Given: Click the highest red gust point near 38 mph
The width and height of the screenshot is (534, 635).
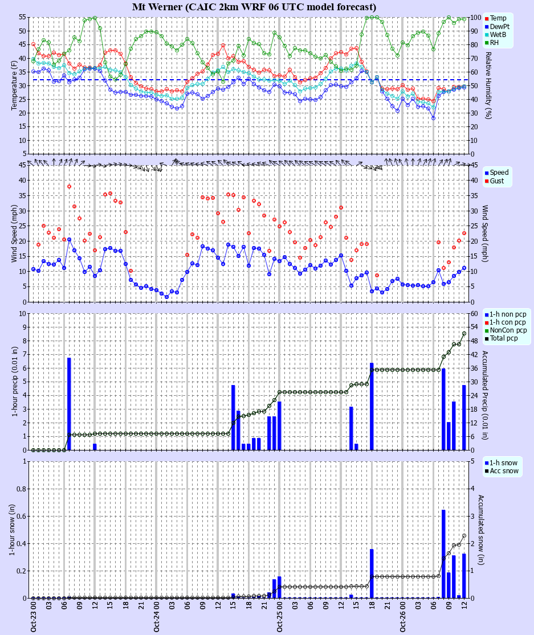Looking at the screenshot, I should pos(70,187).
